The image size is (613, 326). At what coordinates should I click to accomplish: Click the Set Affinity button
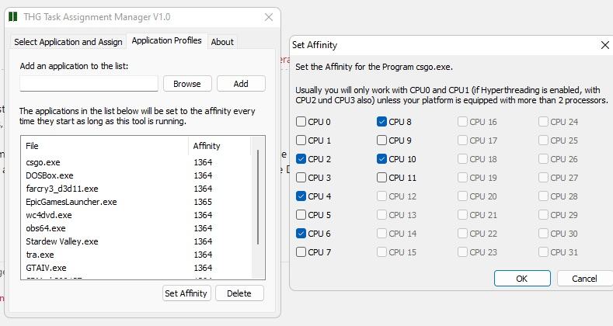(x=186, y=293)
